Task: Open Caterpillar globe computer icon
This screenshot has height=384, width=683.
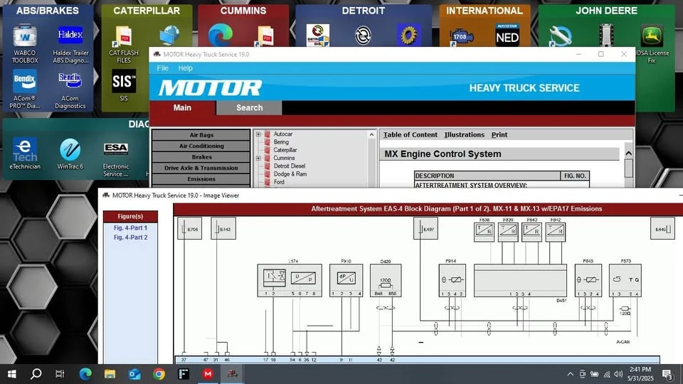Action: click(x=170, y=36)
